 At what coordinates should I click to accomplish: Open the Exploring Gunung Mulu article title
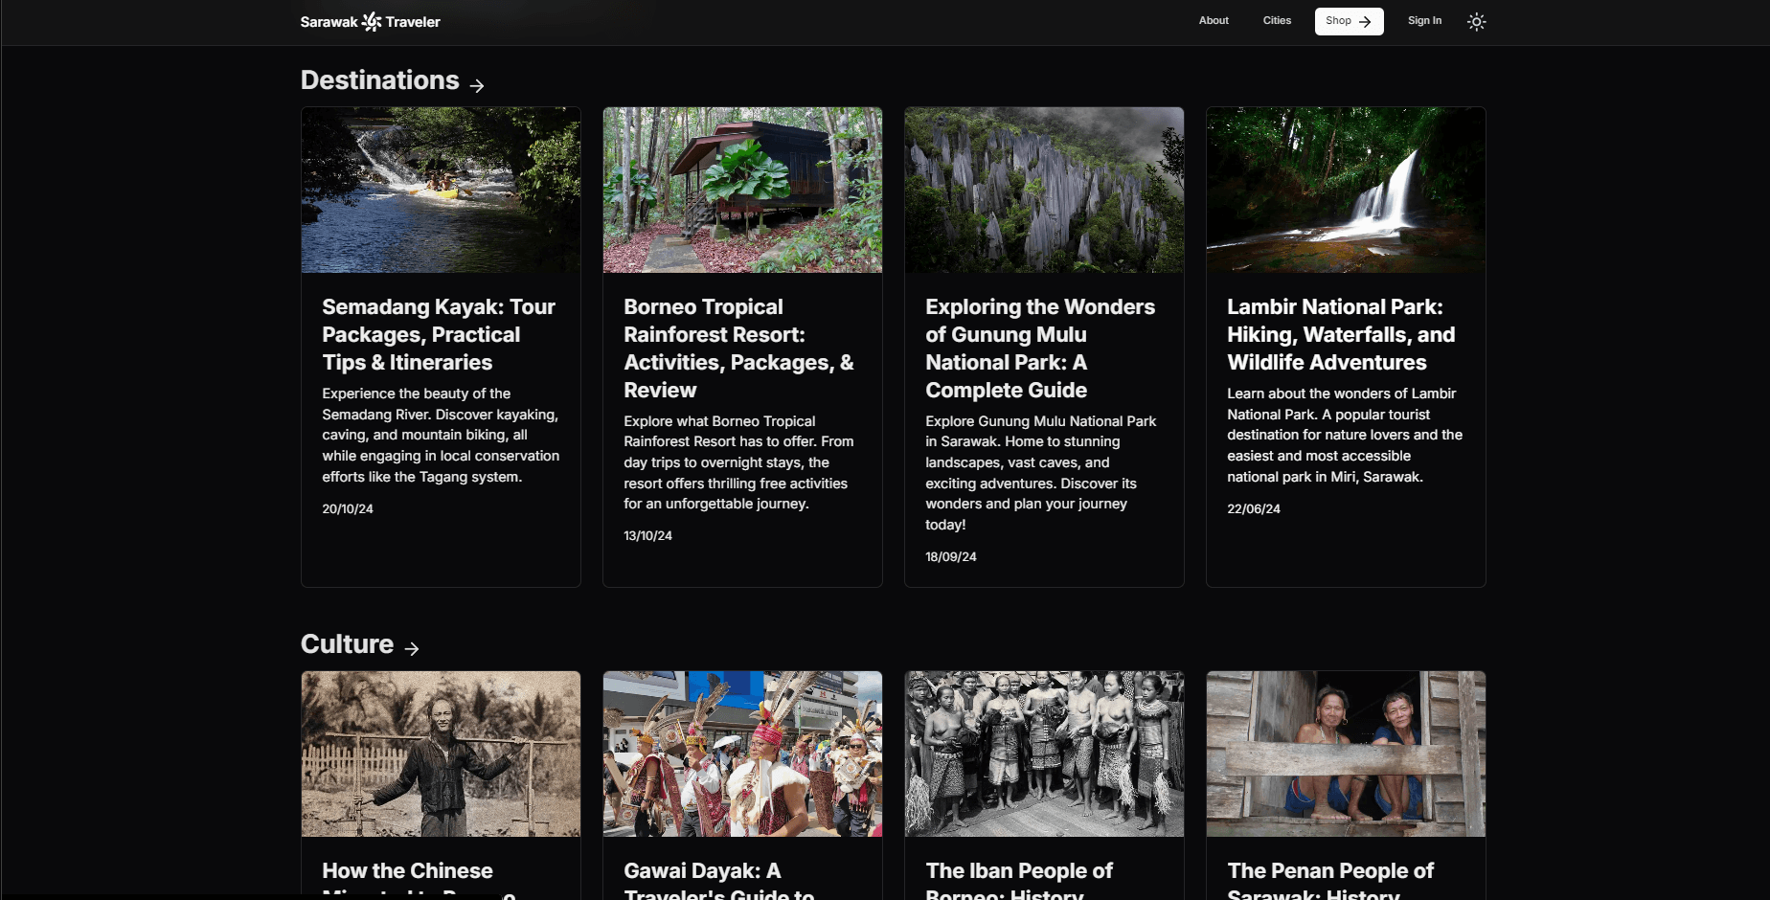pyautogui.click(x=1039, y=348)
